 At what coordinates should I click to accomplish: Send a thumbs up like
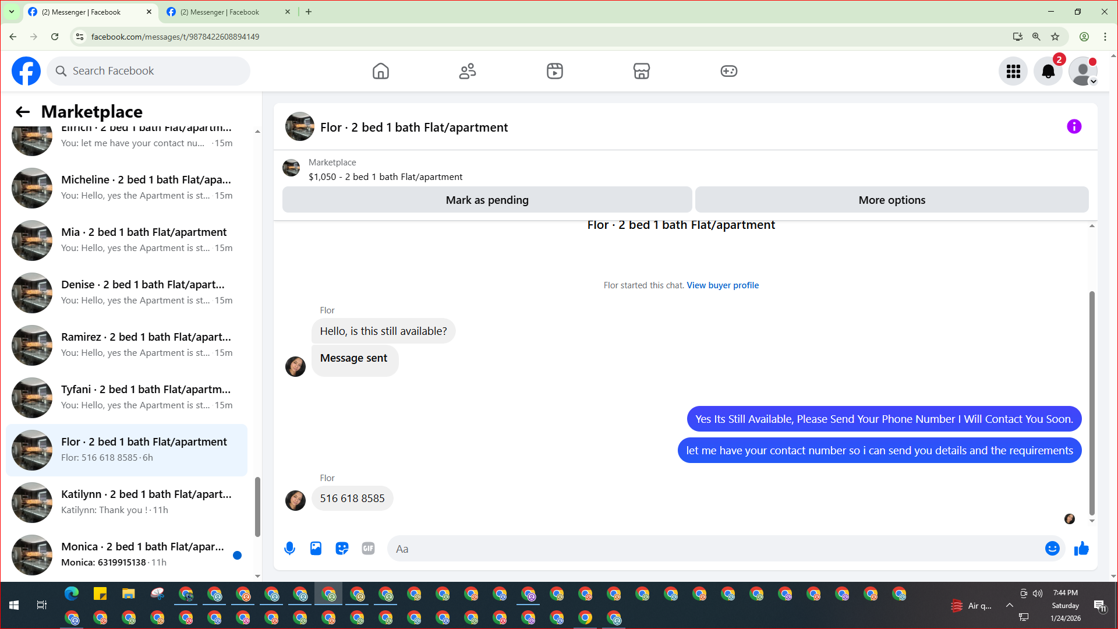(x=1081, y=549)
